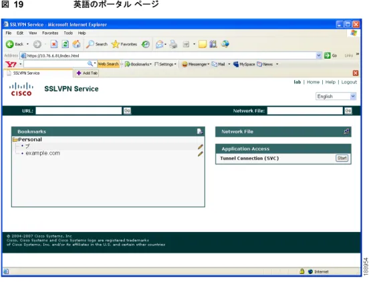Click the Home link at top right
Viewport: 369px width, 282px height.
click(313, 82)
